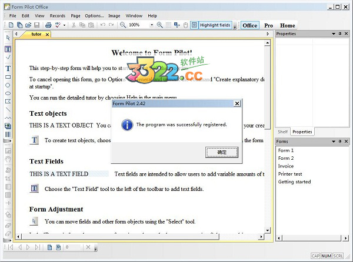Toggle pin on Properties panel
Image resolution: width=353 pixels, height=262 pixels.
point(340,33)
